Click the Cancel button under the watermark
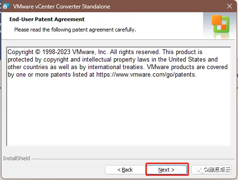The image size is (238, 180). pos(212,170)
